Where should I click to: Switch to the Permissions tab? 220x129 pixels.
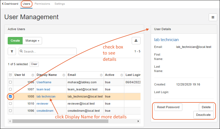(42, 4)
